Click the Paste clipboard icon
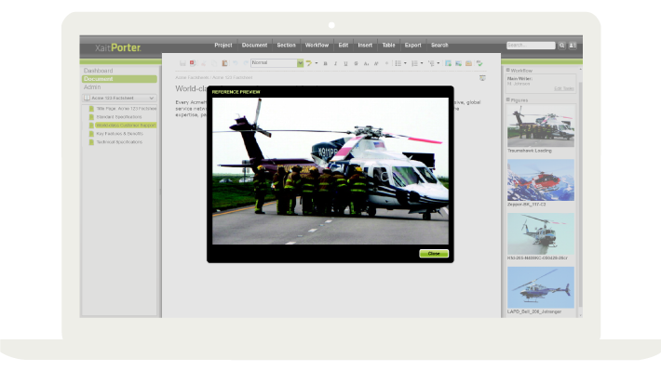 click(224, 63)
